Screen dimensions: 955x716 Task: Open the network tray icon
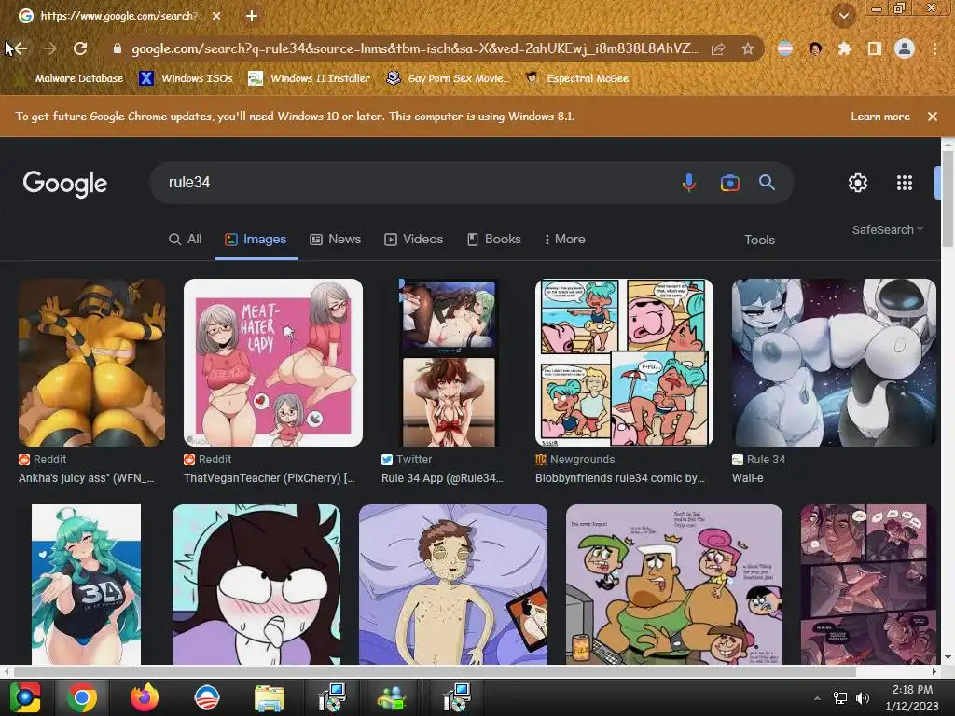tap(840, 698)
